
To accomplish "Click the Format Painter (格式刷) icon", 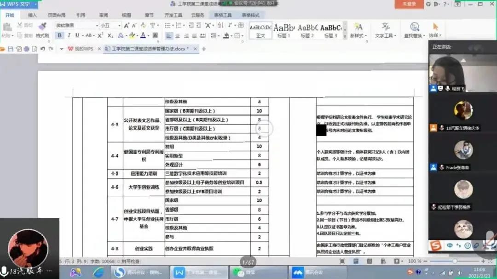I will tap(42, 29).
